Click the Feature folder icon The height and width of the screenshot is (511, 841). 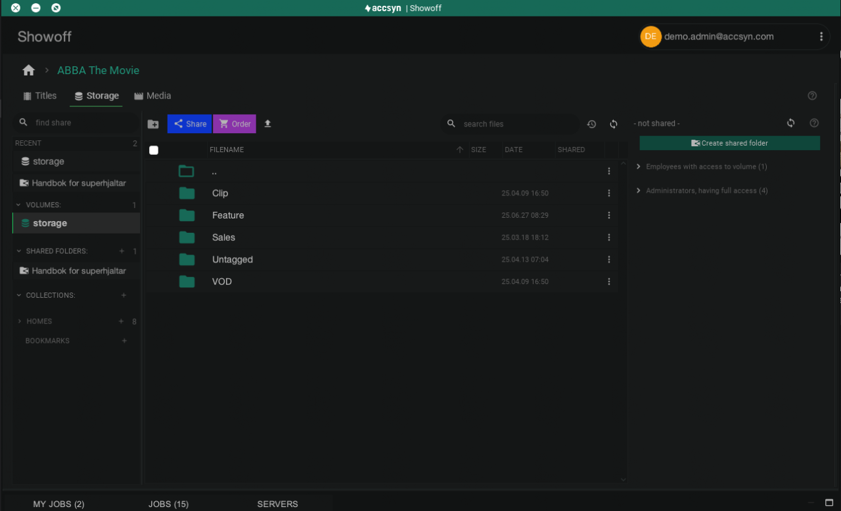[x=187, y=215]
